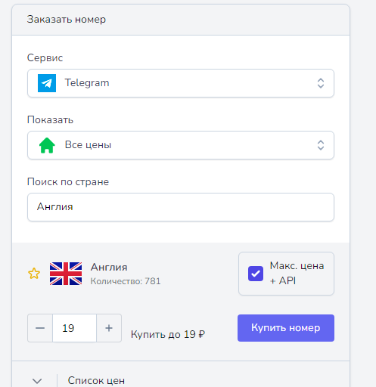Toggle the Макс. цена + API checkbox

(x=256, y=274)
